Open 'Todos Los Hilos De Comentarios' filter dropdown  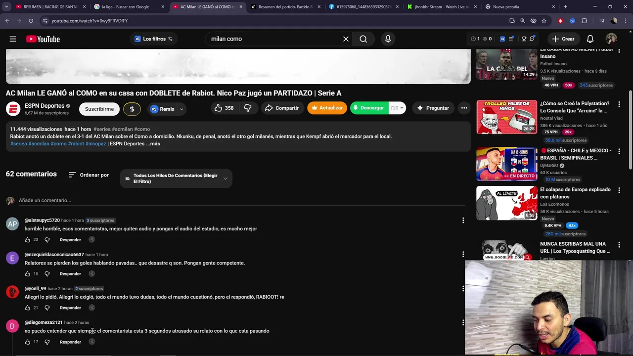click(176, 178)
